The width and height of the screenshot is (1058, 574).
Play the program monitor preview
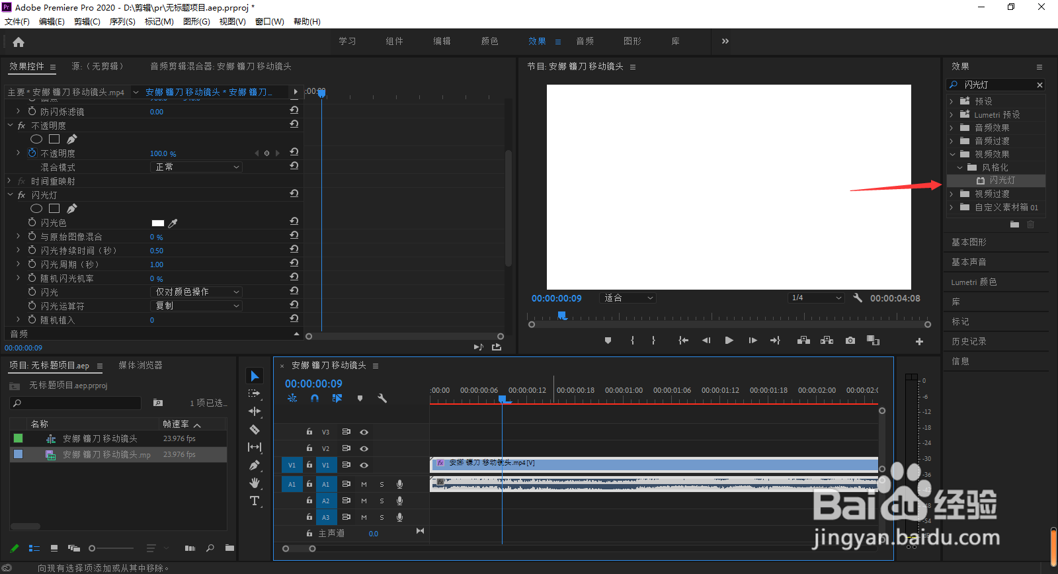729,341
